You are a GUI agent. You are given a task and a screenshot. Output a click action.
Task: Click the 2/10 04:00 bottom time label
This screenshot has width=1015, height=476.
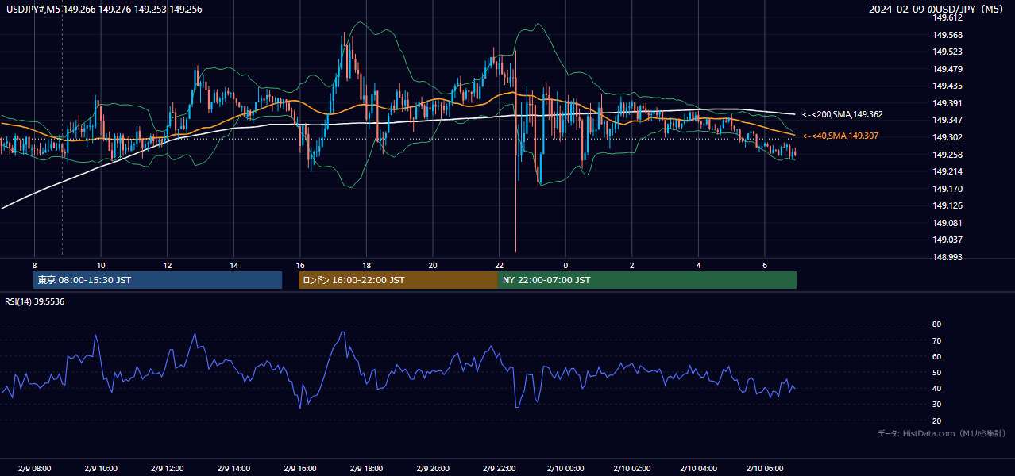pyautogui.click(x=699, y=468)
